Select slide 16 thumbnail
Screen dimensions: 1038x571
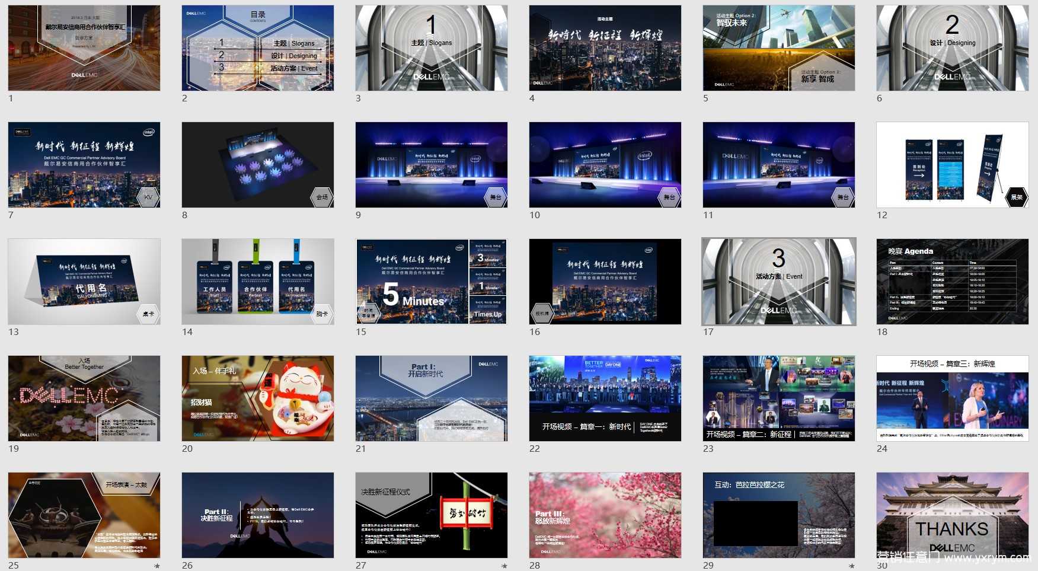click(x=605, y=282)
